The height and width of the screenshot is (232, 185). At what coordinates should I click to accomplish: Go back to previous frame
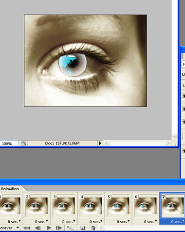tap(37, 228)
